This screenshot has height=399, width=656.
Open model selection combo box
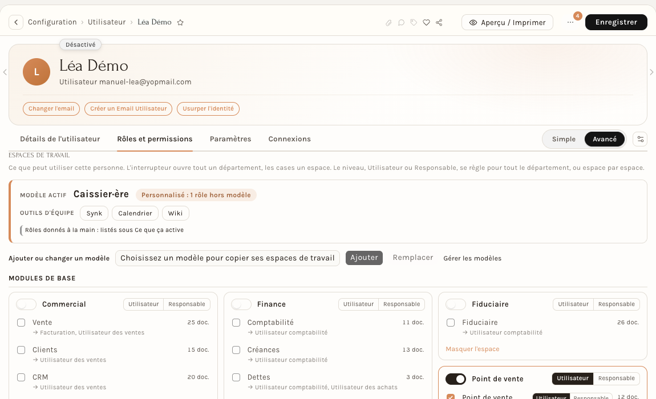click(227, 258)
